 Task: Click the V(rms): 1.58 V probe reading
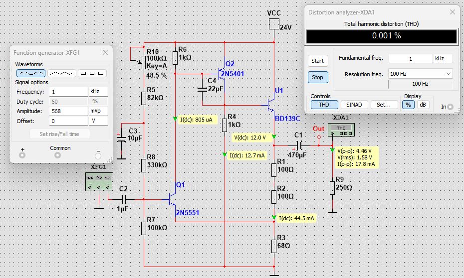[355, 157]
